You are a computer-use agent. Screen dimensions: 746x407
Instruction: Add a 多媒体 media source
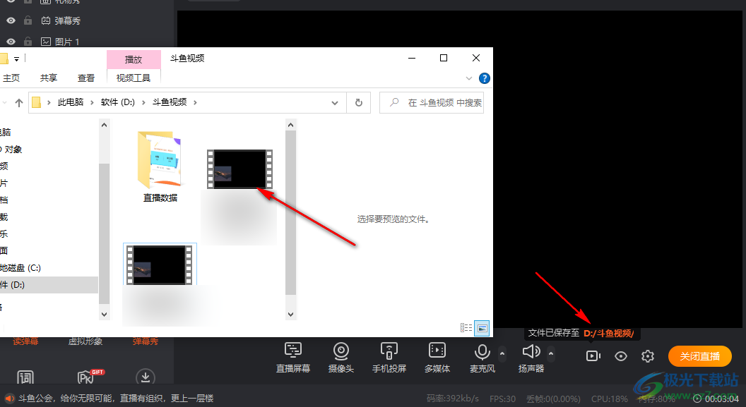tap(437, 357)
